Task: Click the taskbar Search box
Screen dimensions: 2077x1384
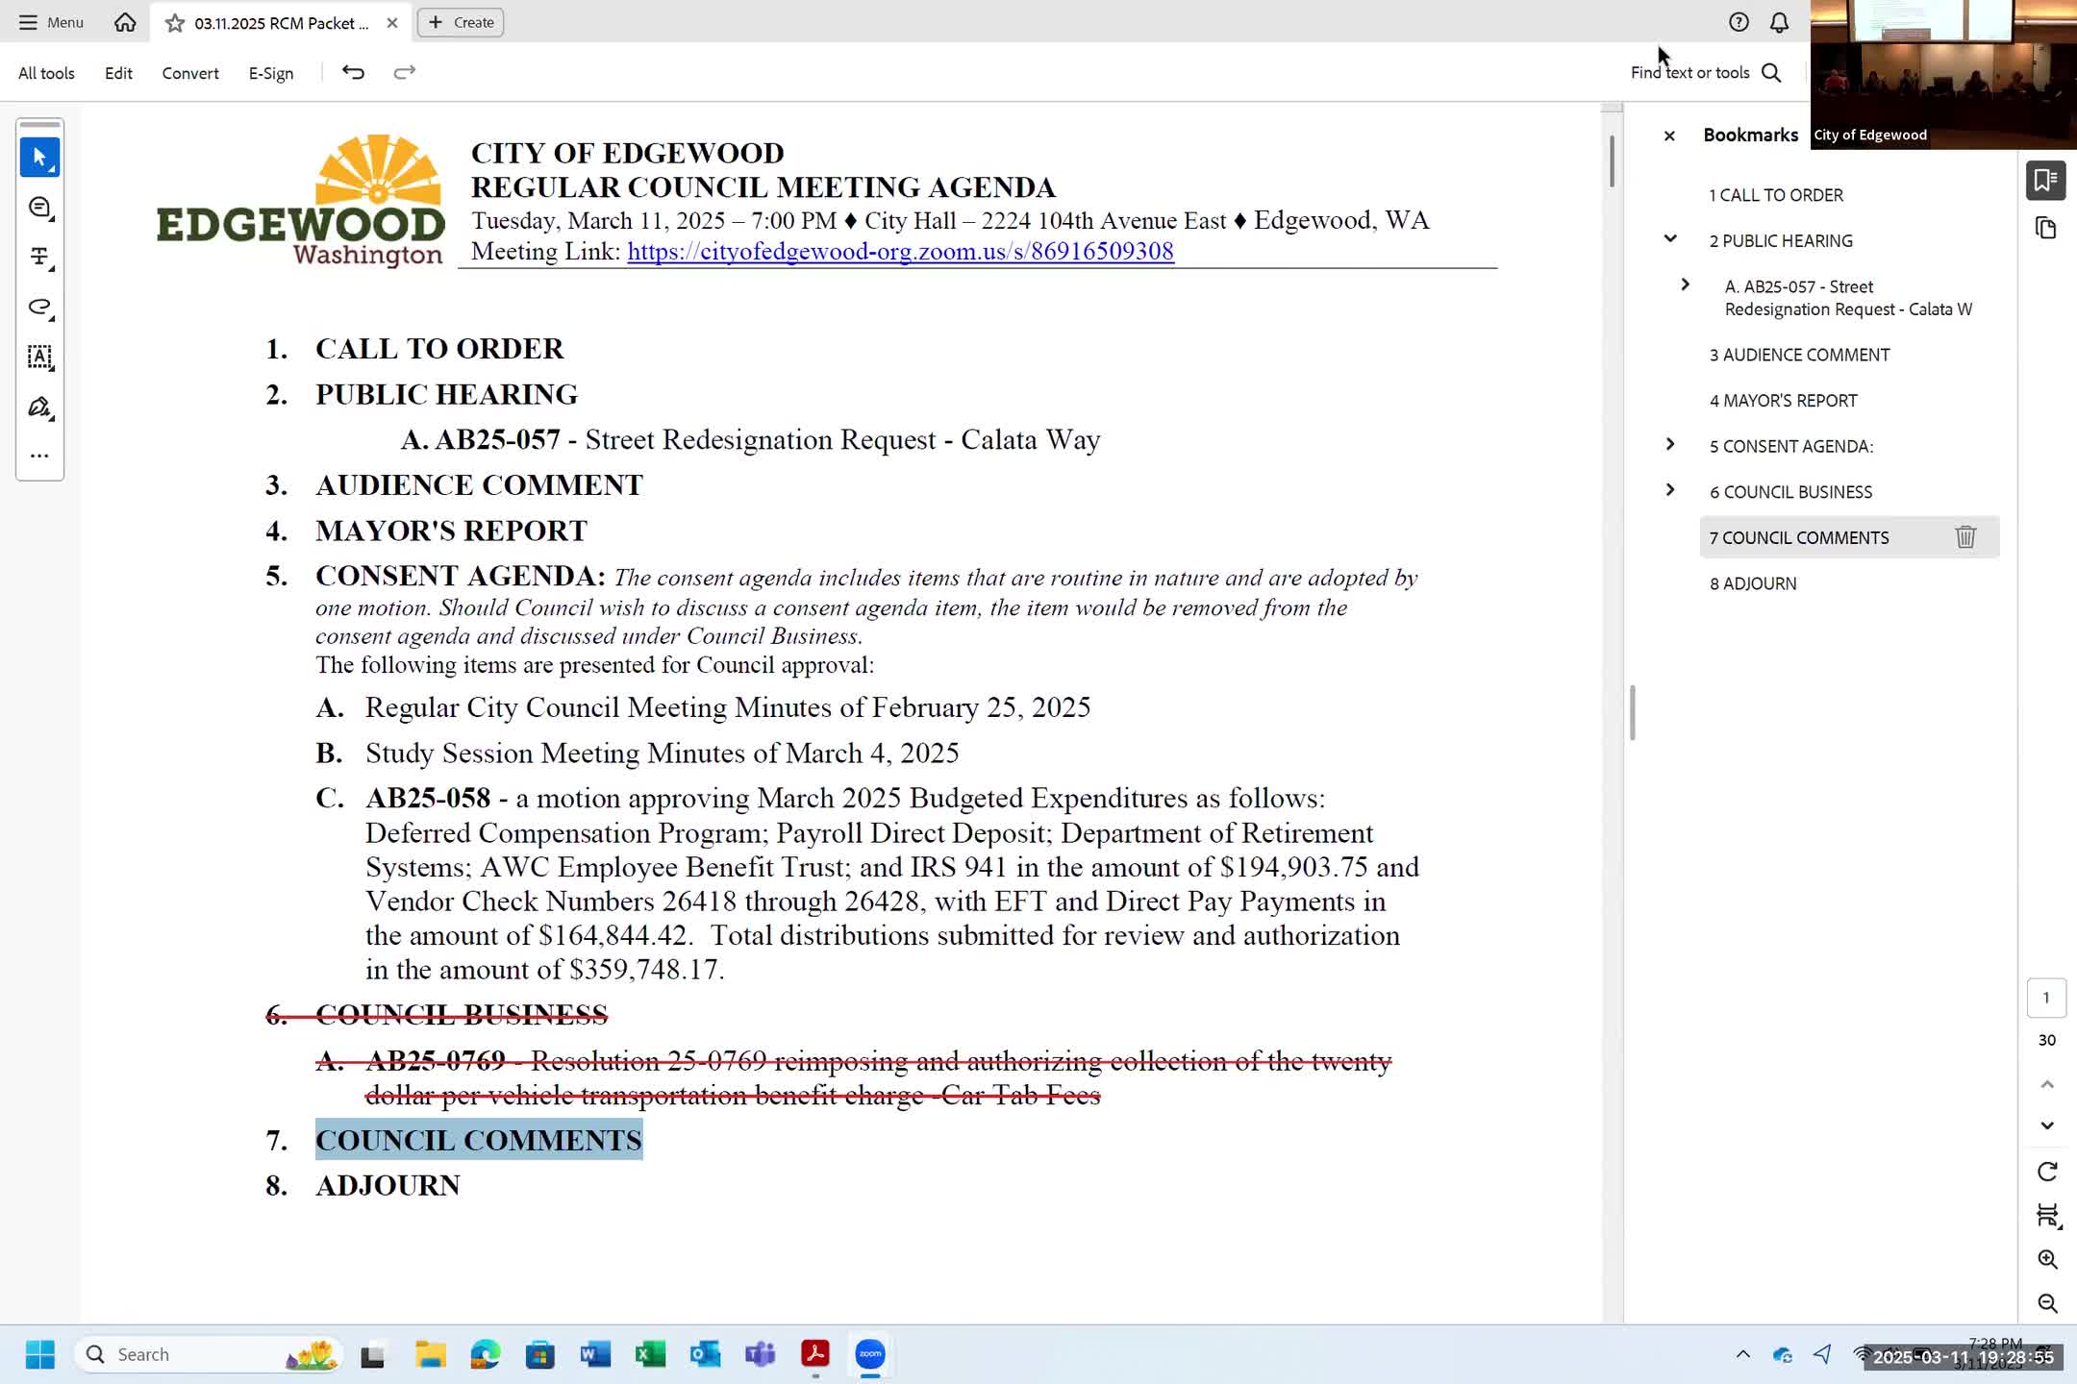Action: (x=209, y=1354)
